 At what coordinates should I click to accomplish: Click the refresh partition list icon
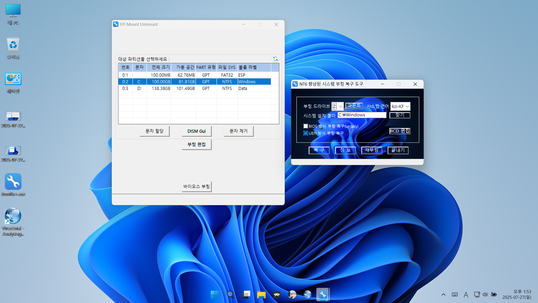point(275,59)
